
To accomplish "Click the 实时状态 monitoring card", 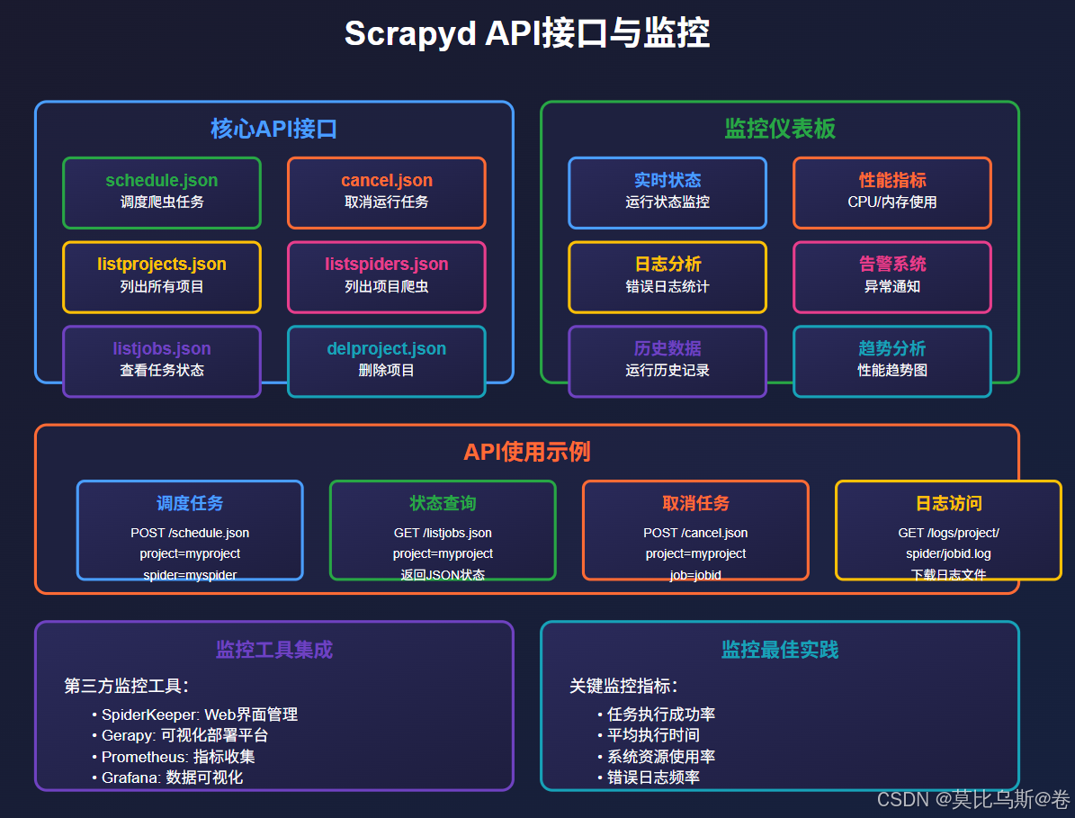I will 667,193.
